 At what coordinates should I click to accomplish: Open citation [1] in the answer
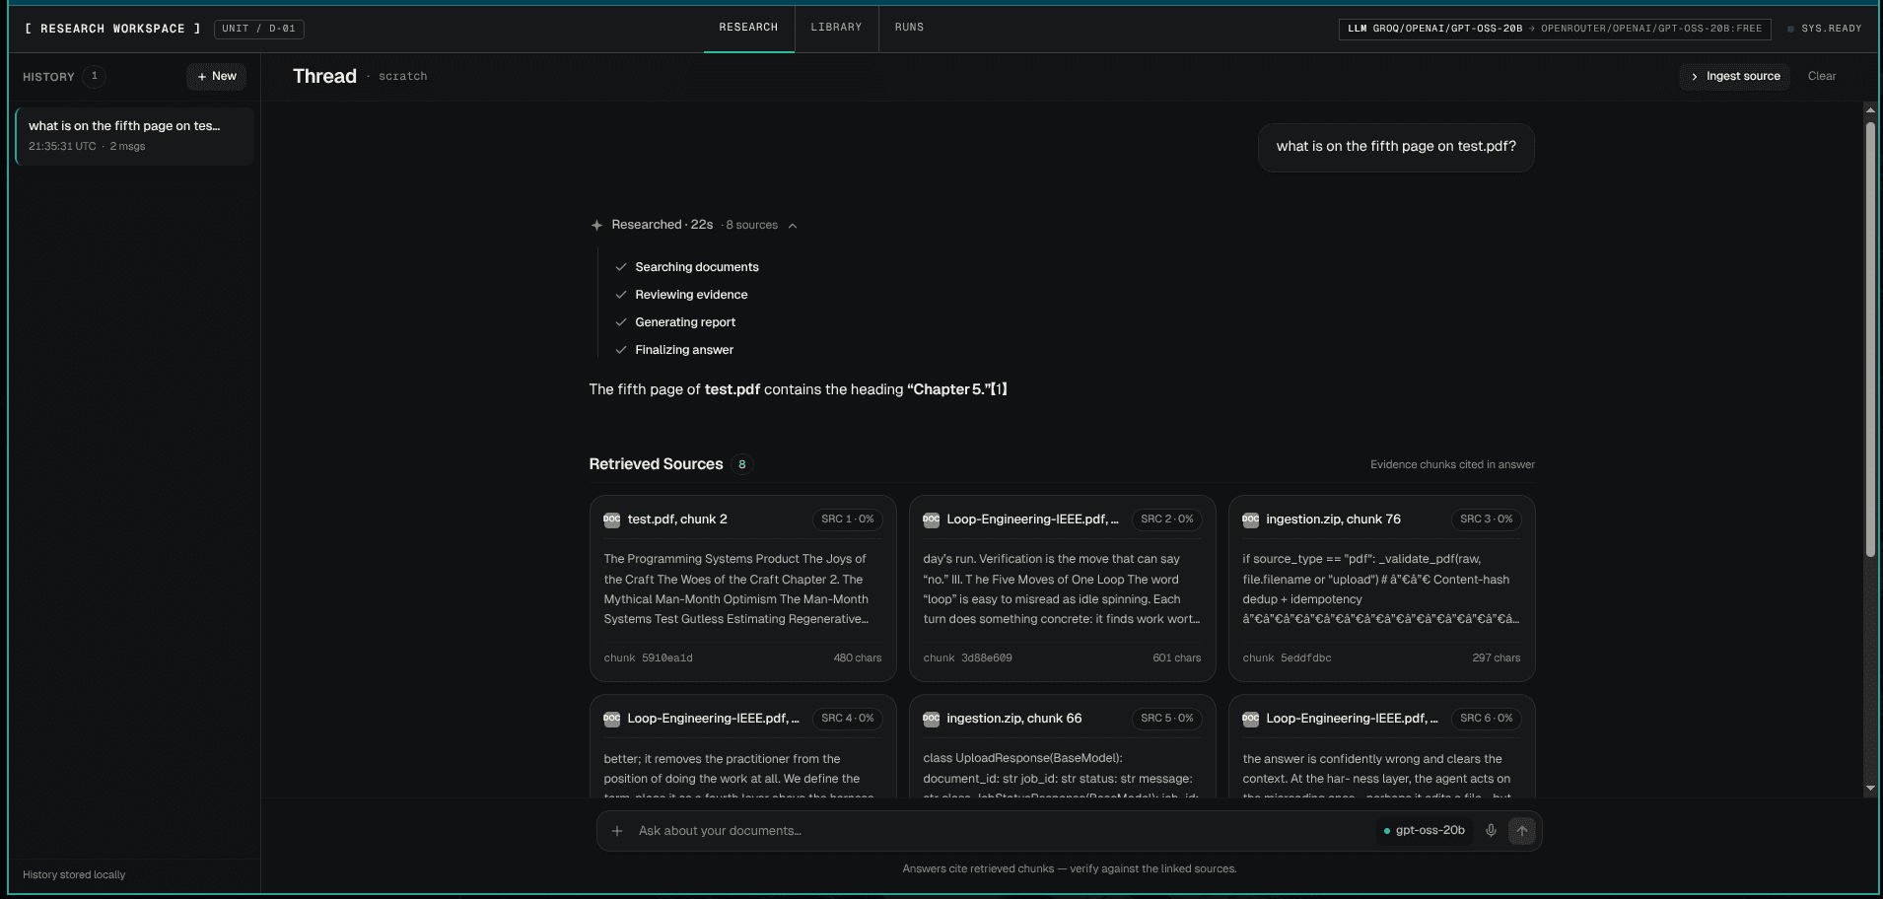click(999, 389)
